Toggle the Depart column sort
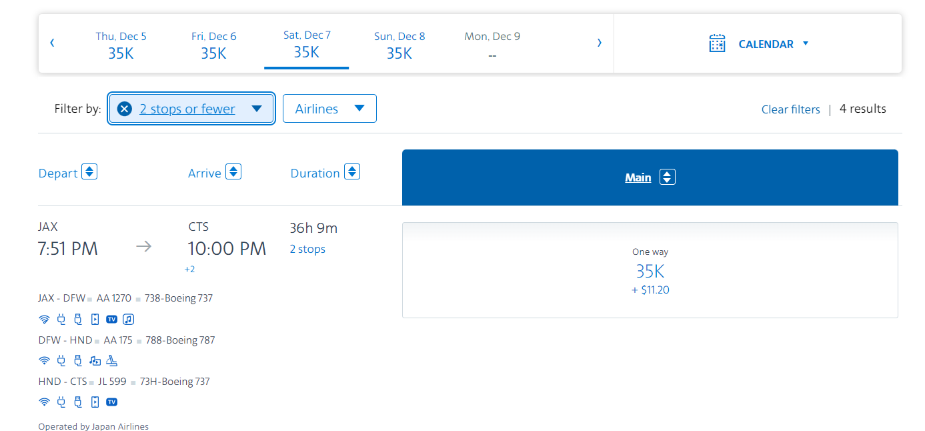Viewport: 925px width, 431px height. [89, 171]
